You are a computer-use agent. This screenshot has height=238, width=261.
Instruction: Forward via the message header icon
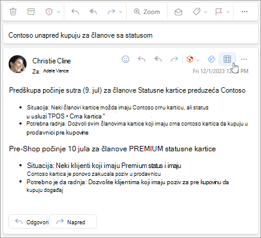point(174,59)
